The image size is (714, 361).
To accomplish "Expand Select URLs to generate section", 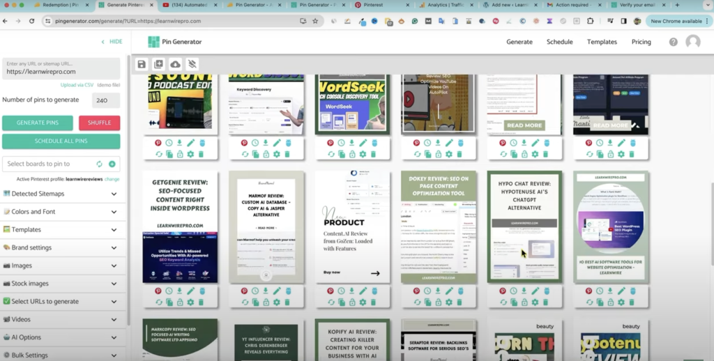I will click(61, 301).
